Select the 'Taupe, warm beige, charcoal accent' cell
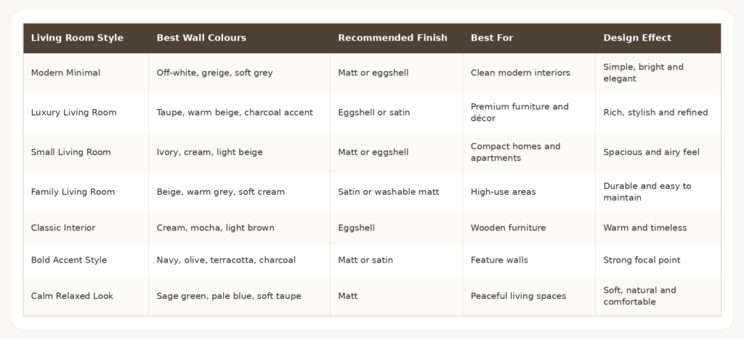The width and height of the screenshot is (744, 339). point(240,113)
